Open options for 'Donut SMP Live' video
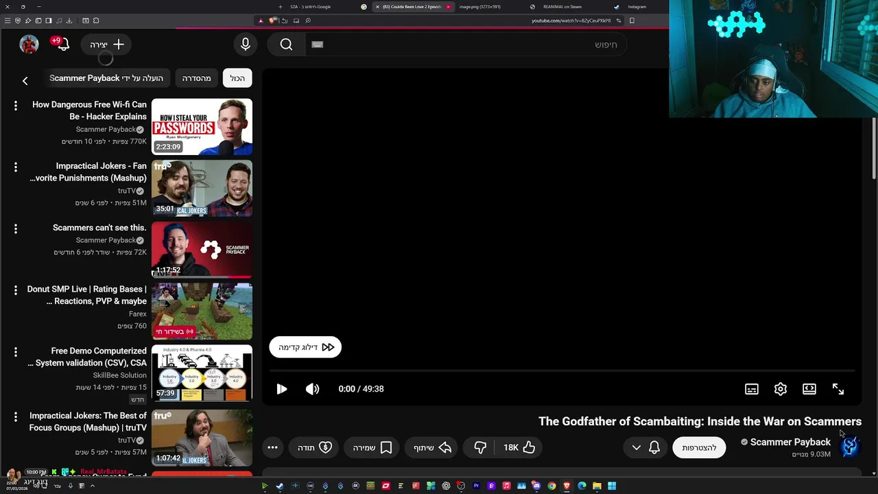Screen dimensions: 878x494 coord(15,290)
